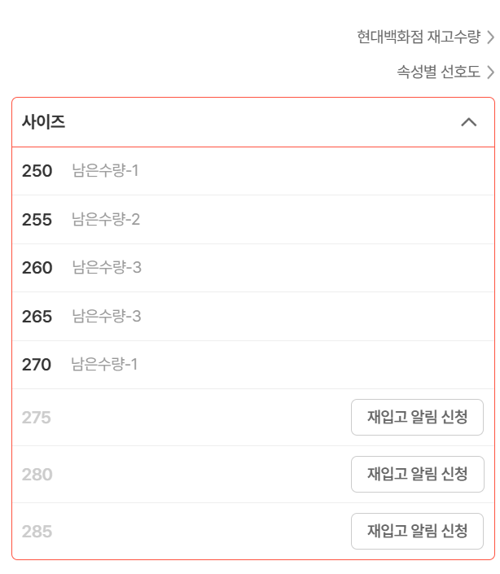Click the sold-out 280 size label

37,475
